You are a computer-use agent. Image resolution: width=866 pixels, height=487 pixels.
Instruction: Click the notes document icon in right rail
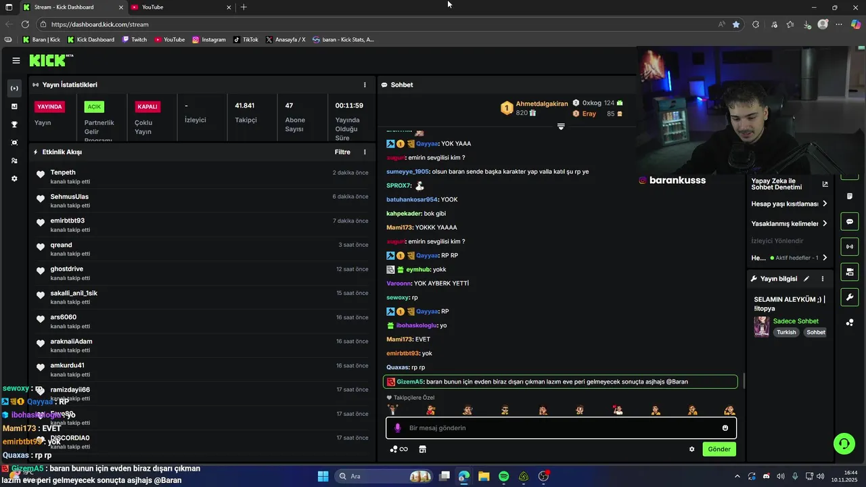point(849,196)
